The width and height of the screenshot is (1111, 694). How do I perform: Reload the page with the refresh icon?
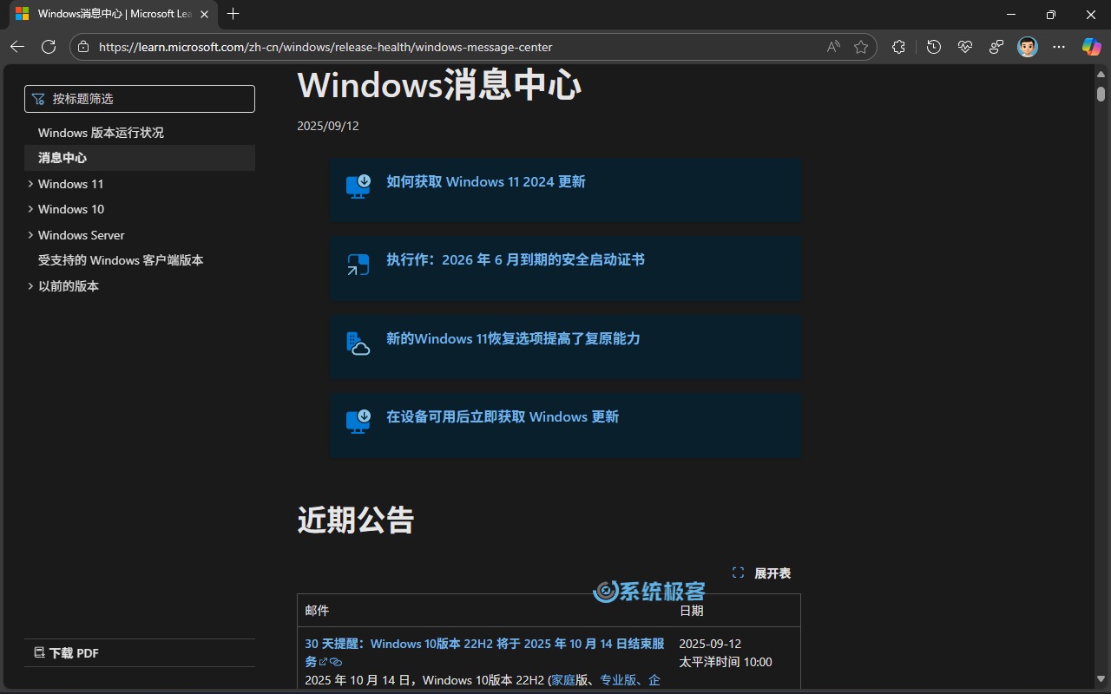point(49,47)
